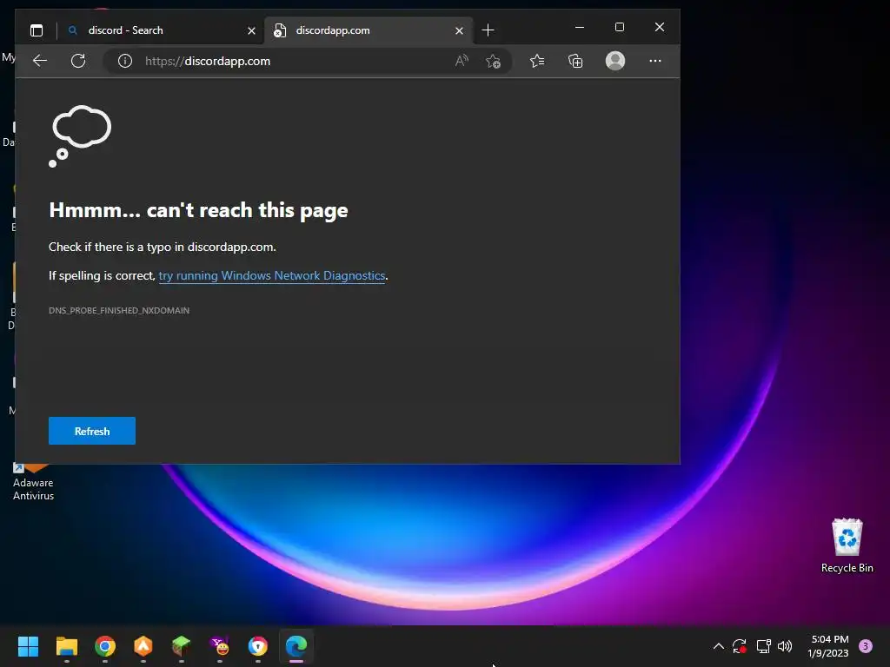The width and height of the screenshot is (890, 667).
Task: Open the network tray icon
Action: click(x=763, y=646)
